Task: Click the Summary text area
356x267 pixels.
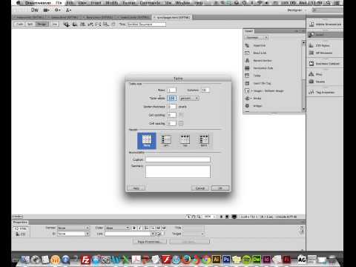Action: 178,171
